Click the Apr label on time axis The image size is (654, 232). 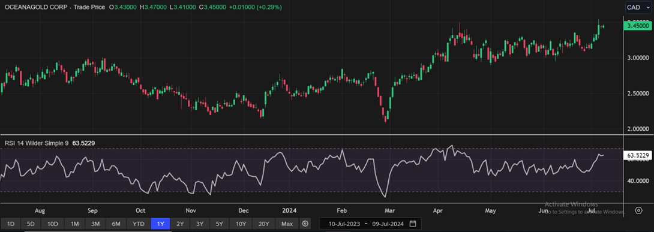439,211
